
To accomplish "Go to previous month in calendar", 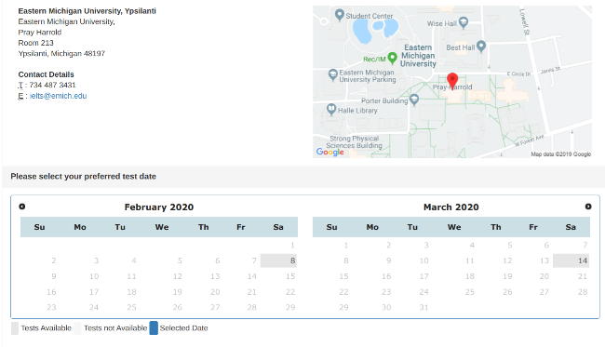I will tap(22, 207).
